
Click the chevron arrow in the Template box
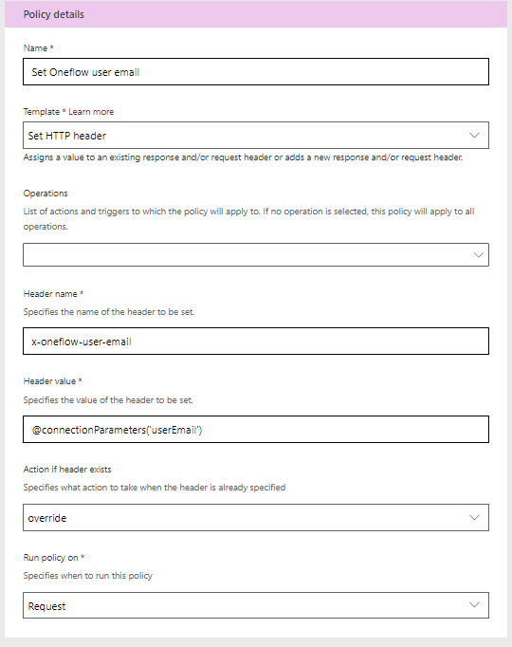click(x=474, y=136)
